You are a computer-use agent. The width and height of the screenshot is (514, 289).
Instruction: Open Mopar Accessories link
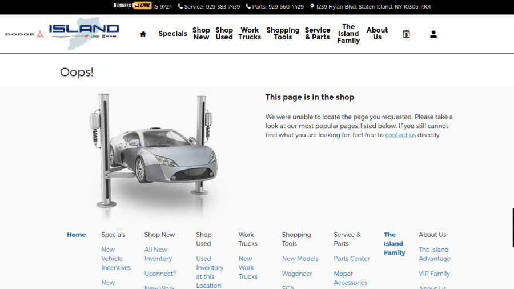click(x=350, y=278)
